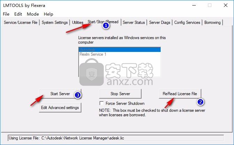Switch to System Settings tab
The height and width of the screenshot is (145, 234).
pyautogui.click(x=55, y=22)
